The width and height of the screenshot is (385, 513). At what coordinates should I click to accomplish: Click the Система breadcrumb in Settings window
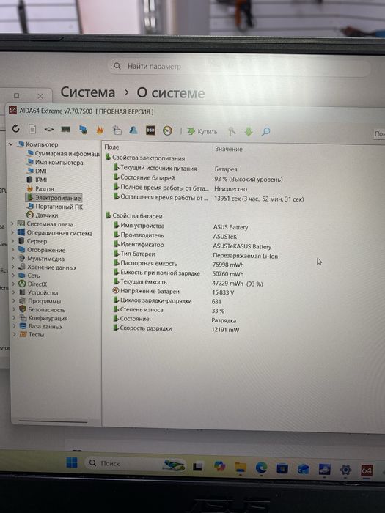click(88, 92)
